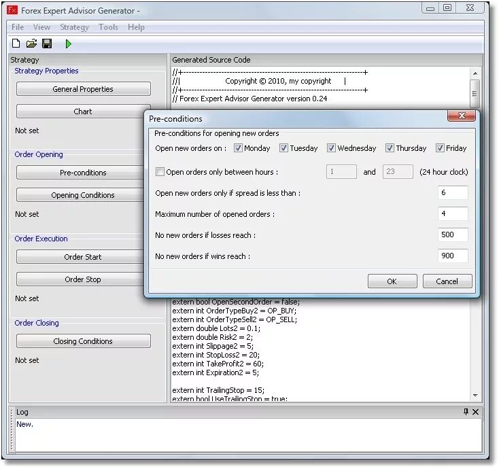Click the Save floppy disk icon
The width and height of the screenshot is (499, 469).
pos(47,44)
